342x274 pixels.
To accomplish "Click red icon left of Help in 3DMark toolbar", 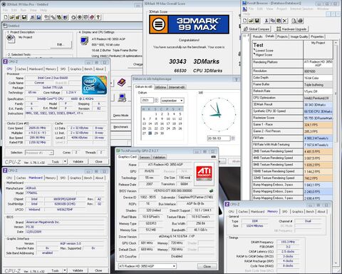I will [92, 17].
